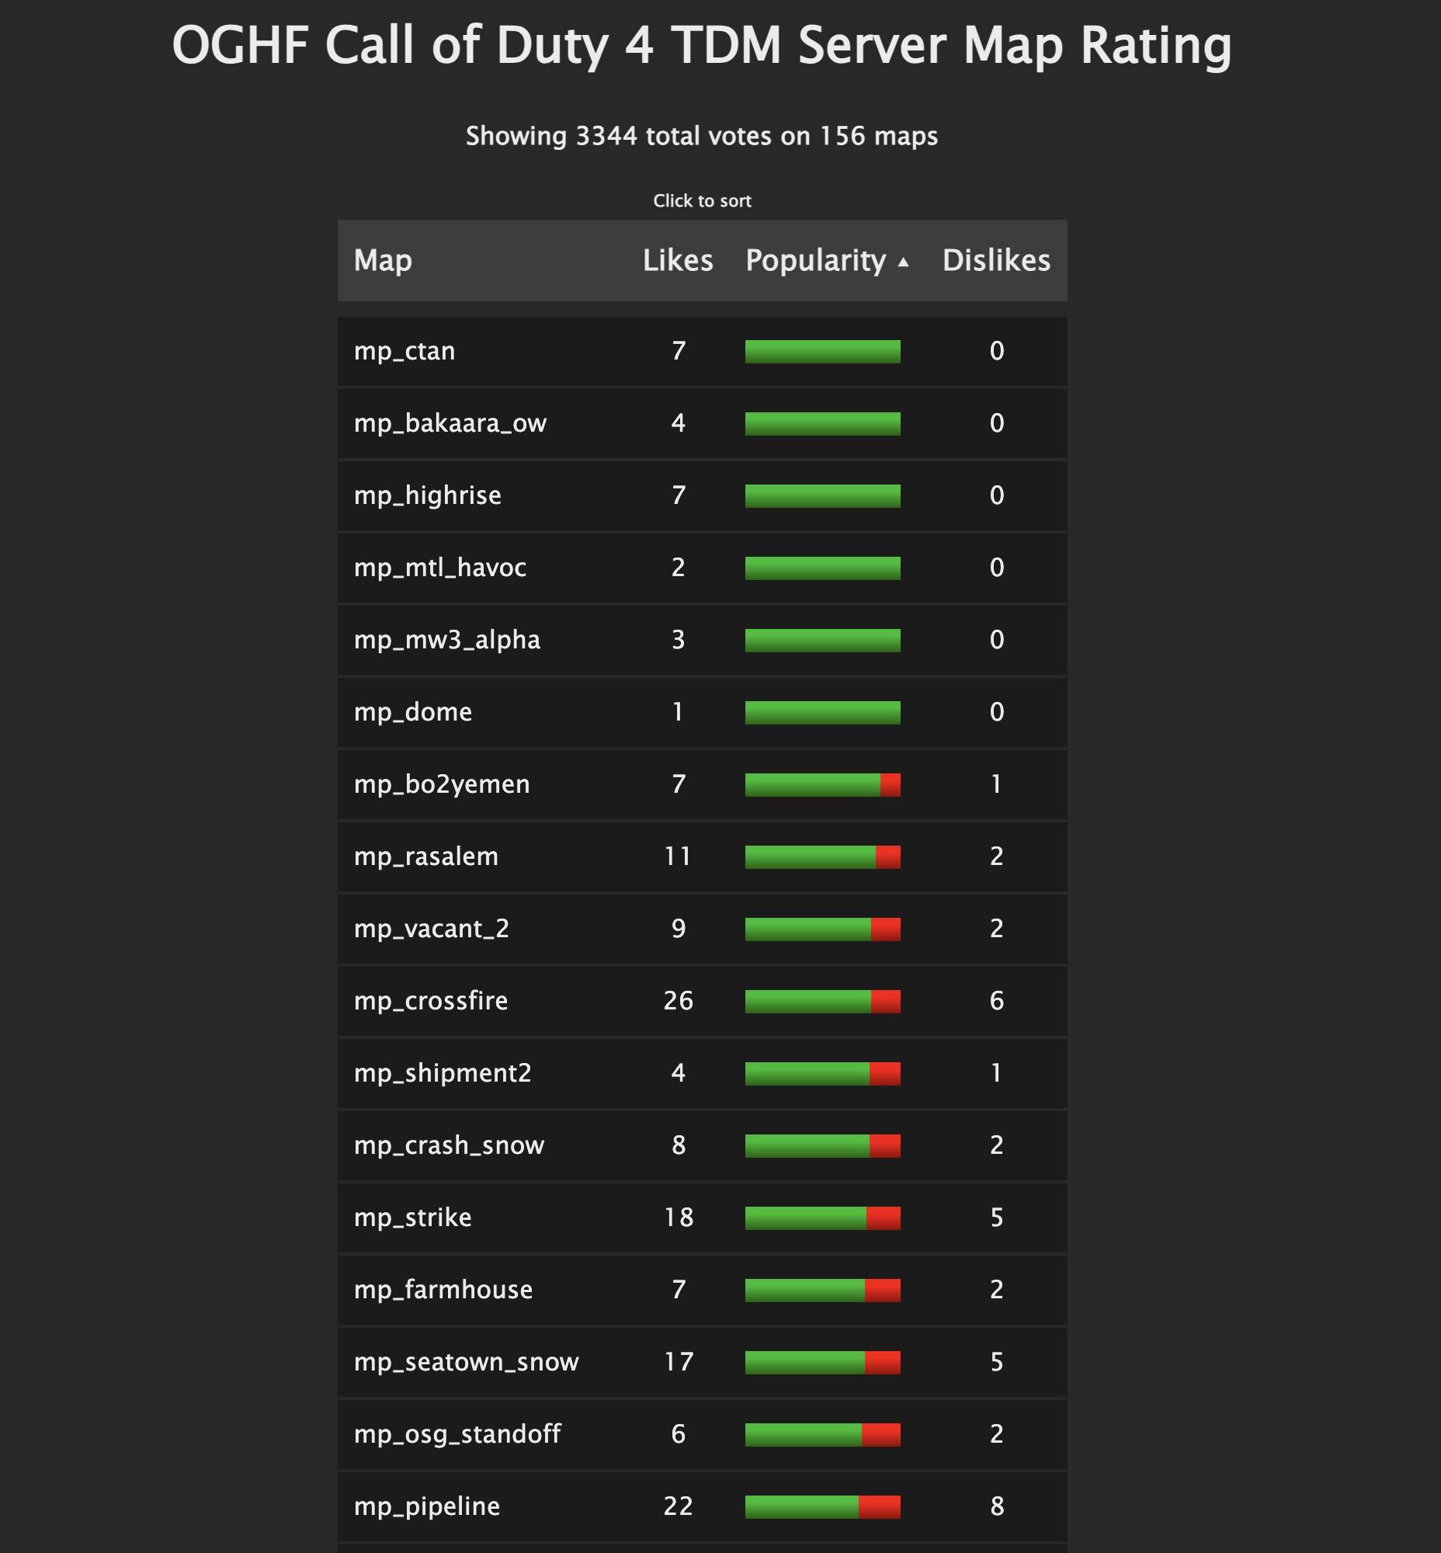Click the mp_ctan popularity bar
This screenshot has width=1441, height=1553.
(x=822, y=352)
